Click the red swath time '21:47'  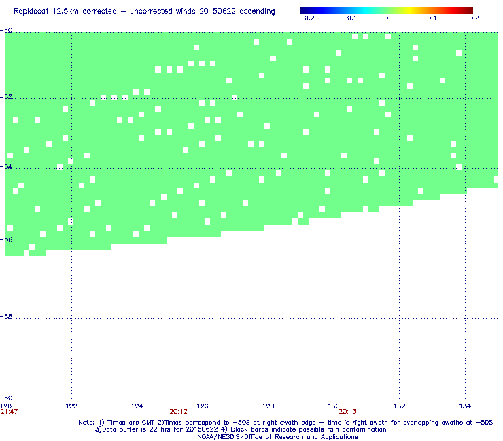(x=9, y=412)
